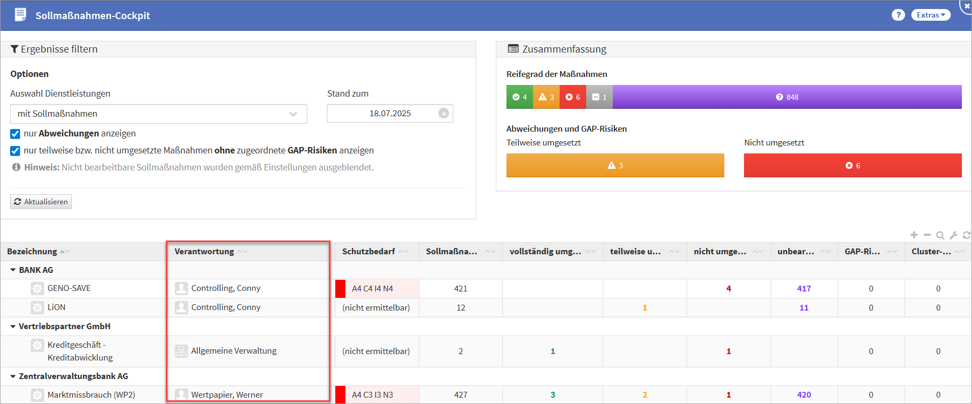Click unbearbeitet value 420 for Marktmissbrauch

(804, 395)
